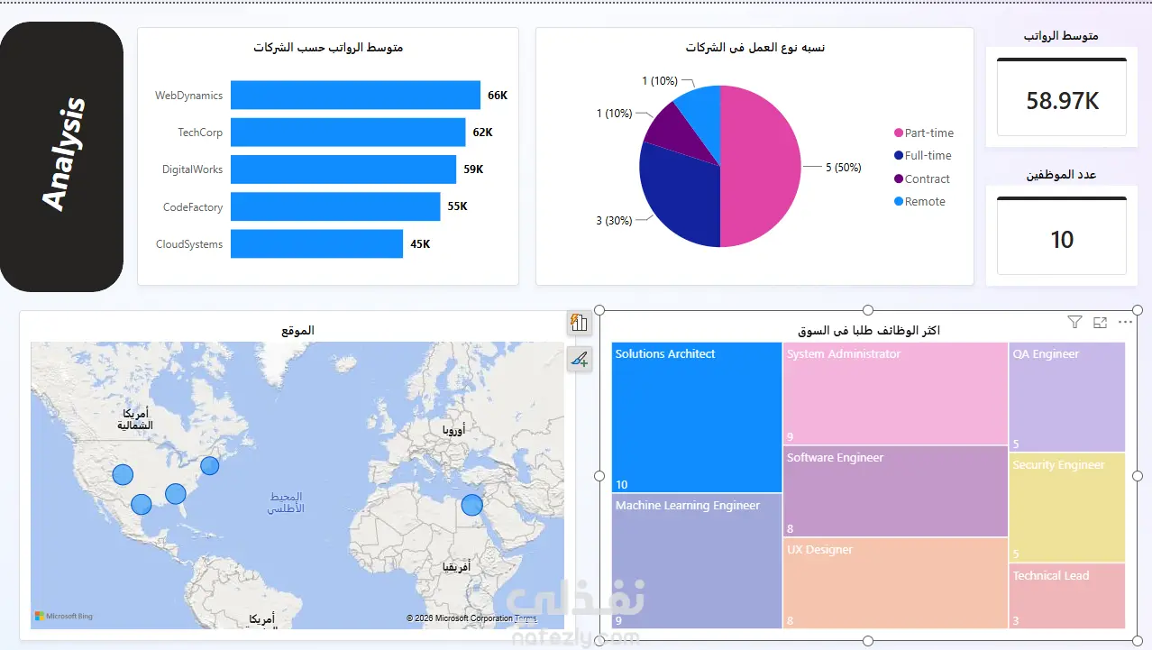Click the map bubble on US east coast
Viewport: 1152px width, 650px height.
pyautogui.click(x=209, y=465)
